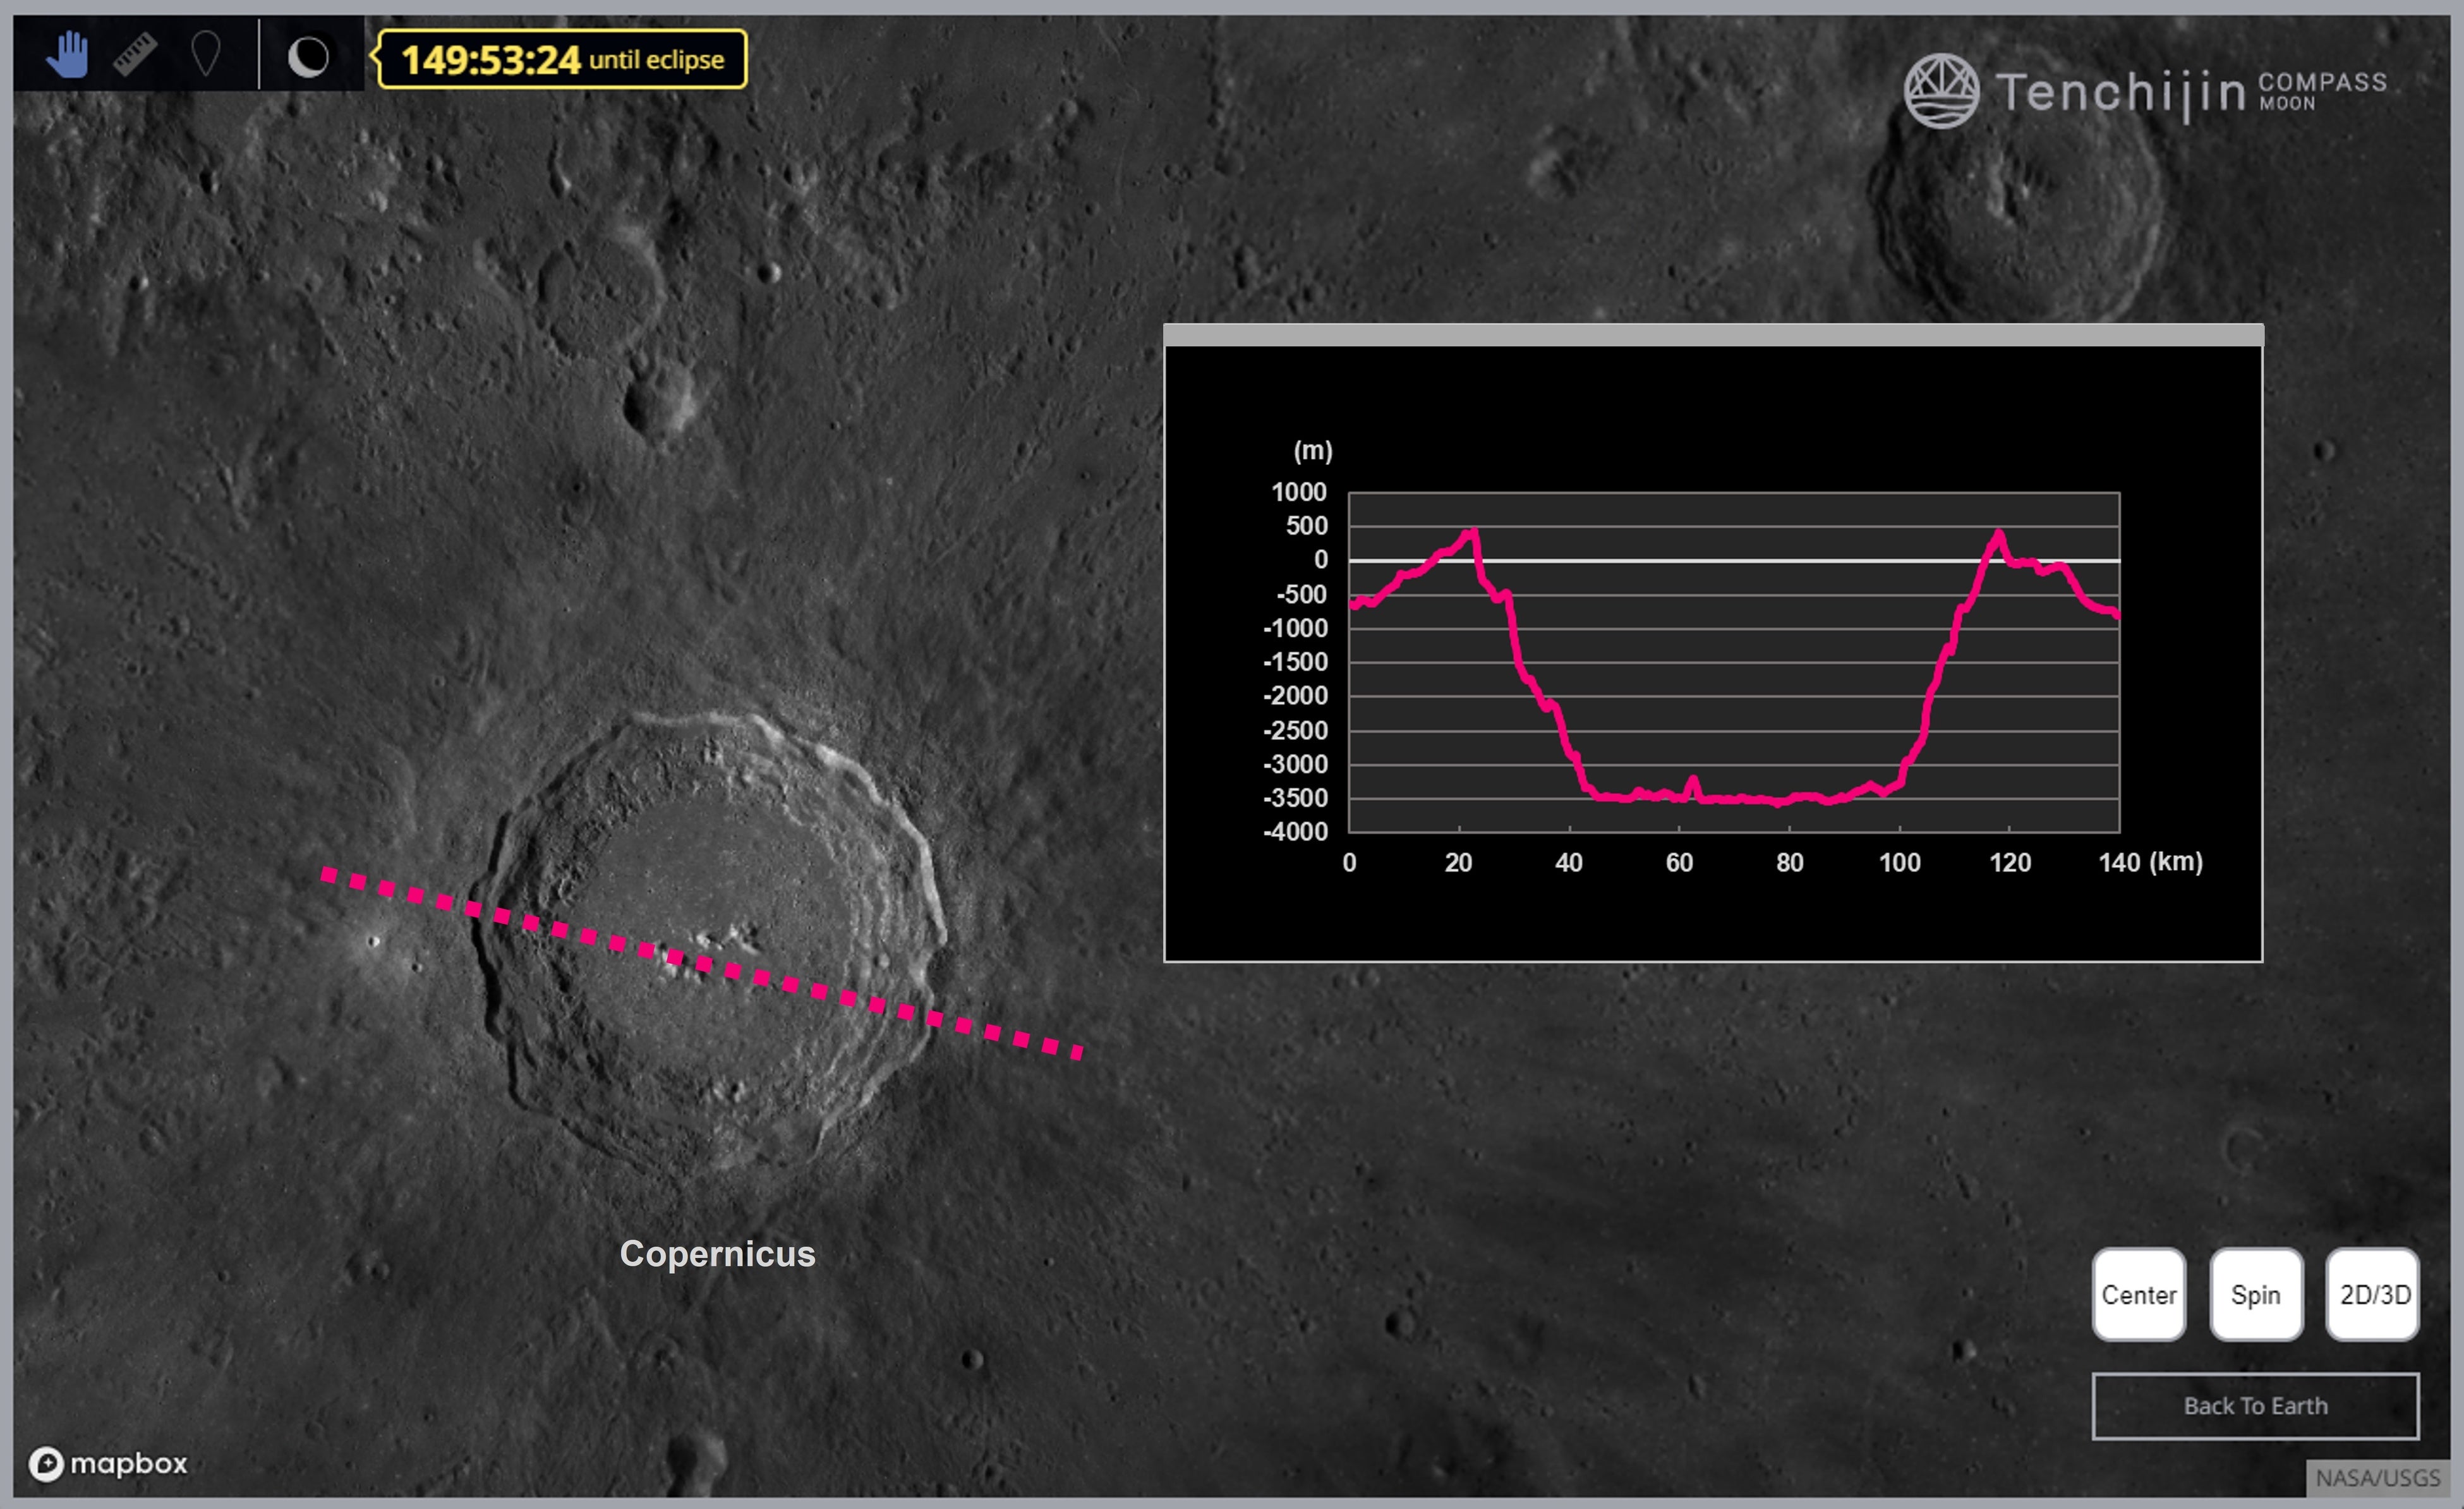Click the Copernicus crater label
The image size is (2464, 1509).
[x=717, y=1254]
